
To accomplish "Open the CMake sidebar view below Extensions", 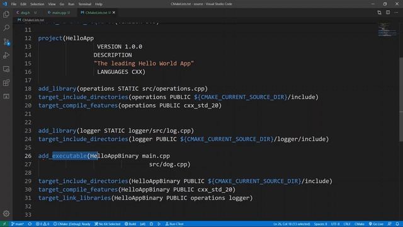I will coord(6,96).
